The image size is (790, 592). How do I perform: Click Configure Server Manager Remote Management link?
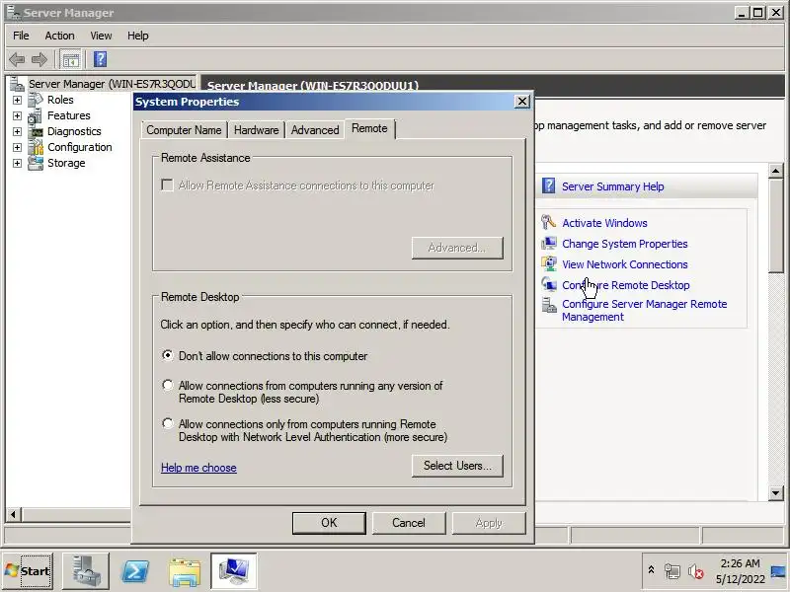pyautogui.click(x=645, y=310)
